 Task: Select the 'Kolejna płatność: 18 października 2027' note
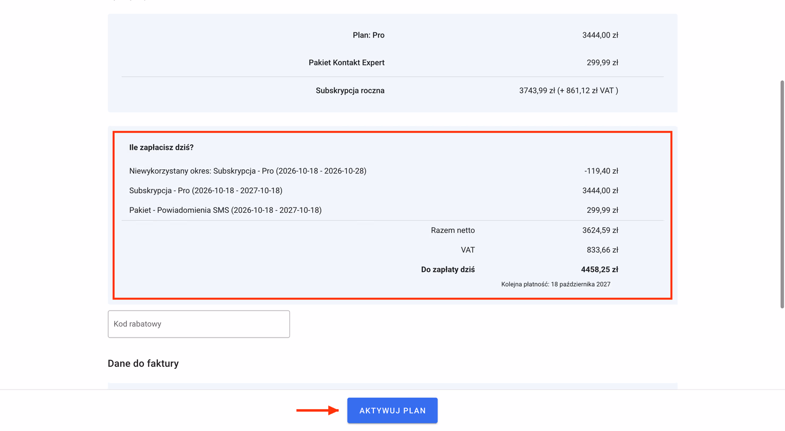556,285
